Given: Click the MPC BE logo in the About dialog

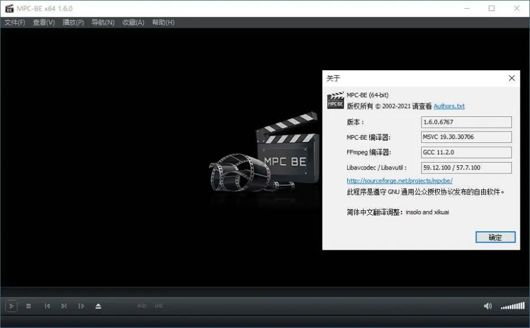Looking at the screenshot, I should point(335,101).
